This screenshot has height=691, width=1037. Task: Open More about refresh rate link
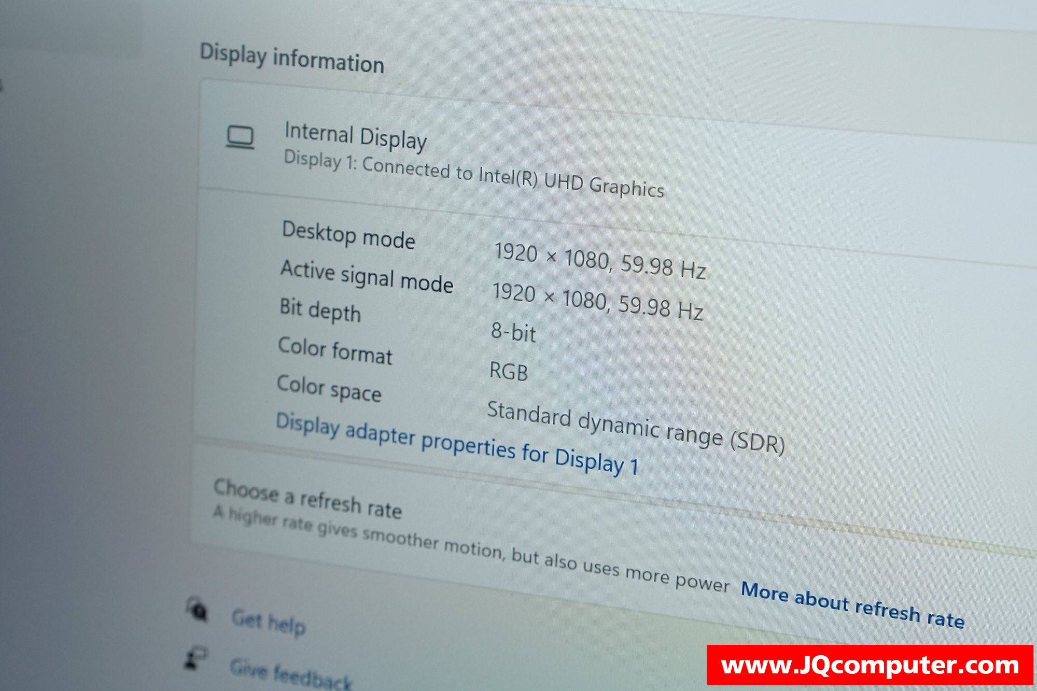(x=852, y=605)
